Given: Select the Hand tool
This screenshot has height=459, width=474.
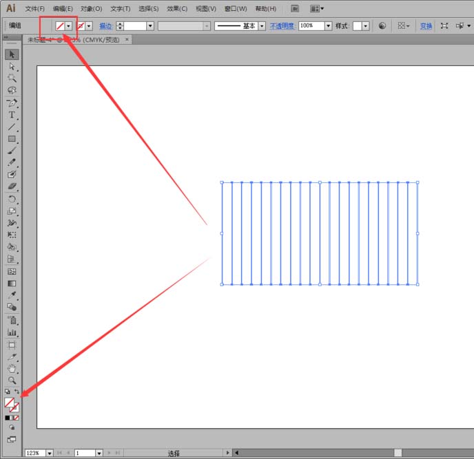Looking at the screenshot, I should 12,369.
